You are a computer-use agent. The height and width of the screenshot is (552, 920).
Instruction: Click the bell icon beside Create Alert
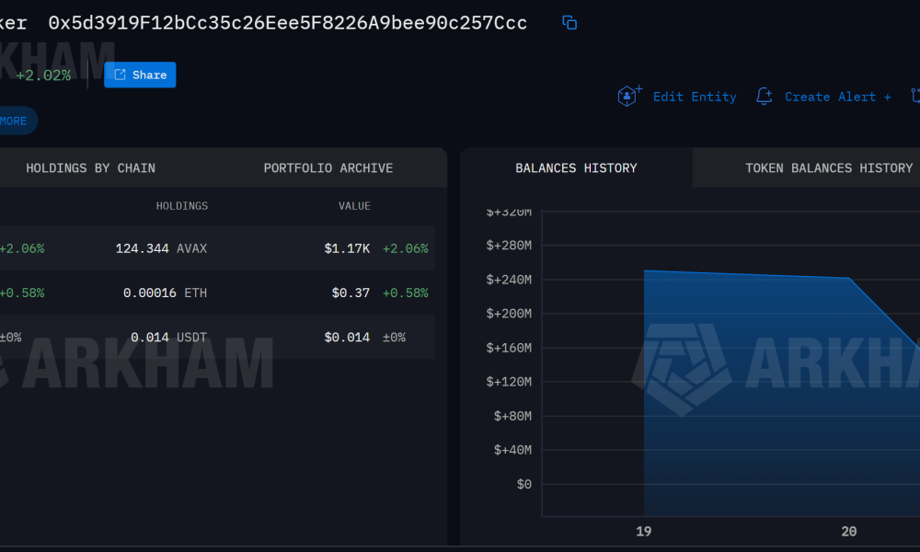pos(764,96)
